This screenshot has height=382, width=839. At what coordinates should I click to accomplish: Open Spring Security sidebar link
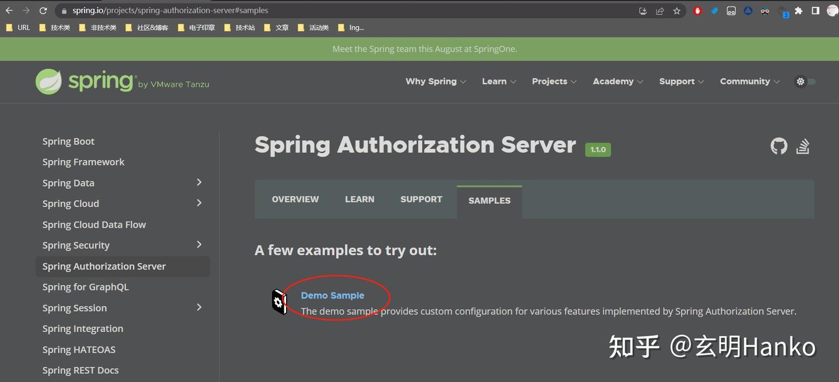point(76,245)
